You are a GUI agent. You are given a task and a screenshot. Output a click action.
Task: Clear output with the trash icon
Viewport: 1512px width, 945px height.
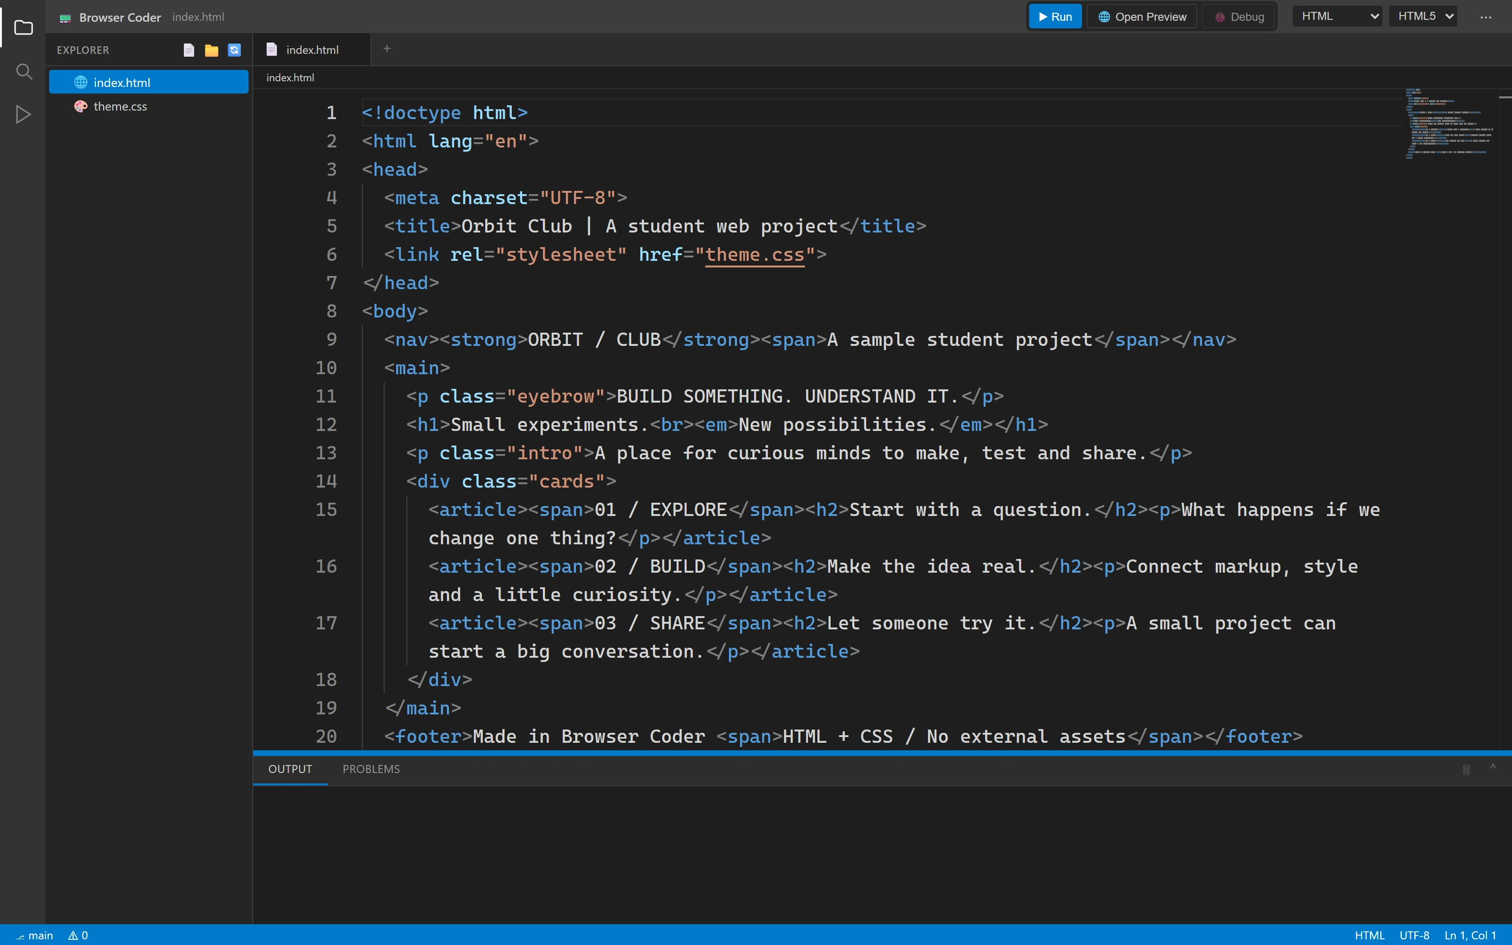coord(1466,769)
